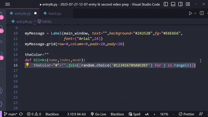Click the Synchronize Changes icon

21,114
